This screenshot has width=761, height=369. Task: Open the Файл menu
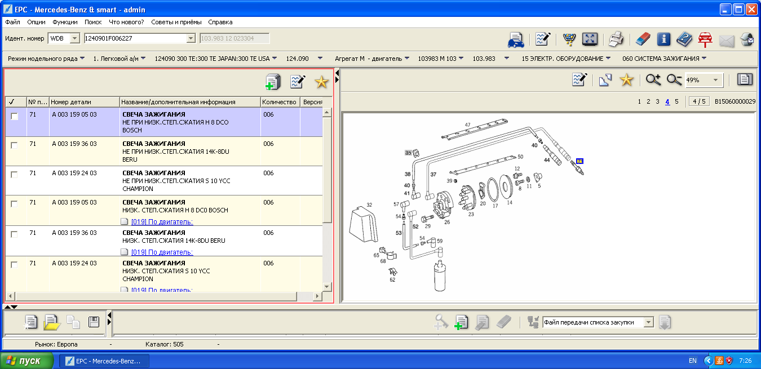pos(12,22)
